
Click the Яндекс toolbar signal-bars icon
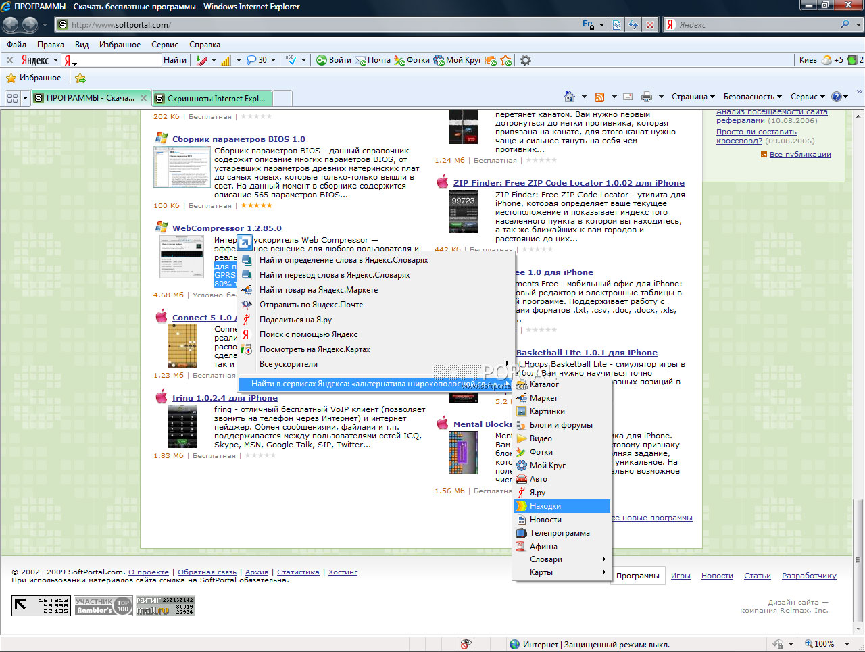226,60
